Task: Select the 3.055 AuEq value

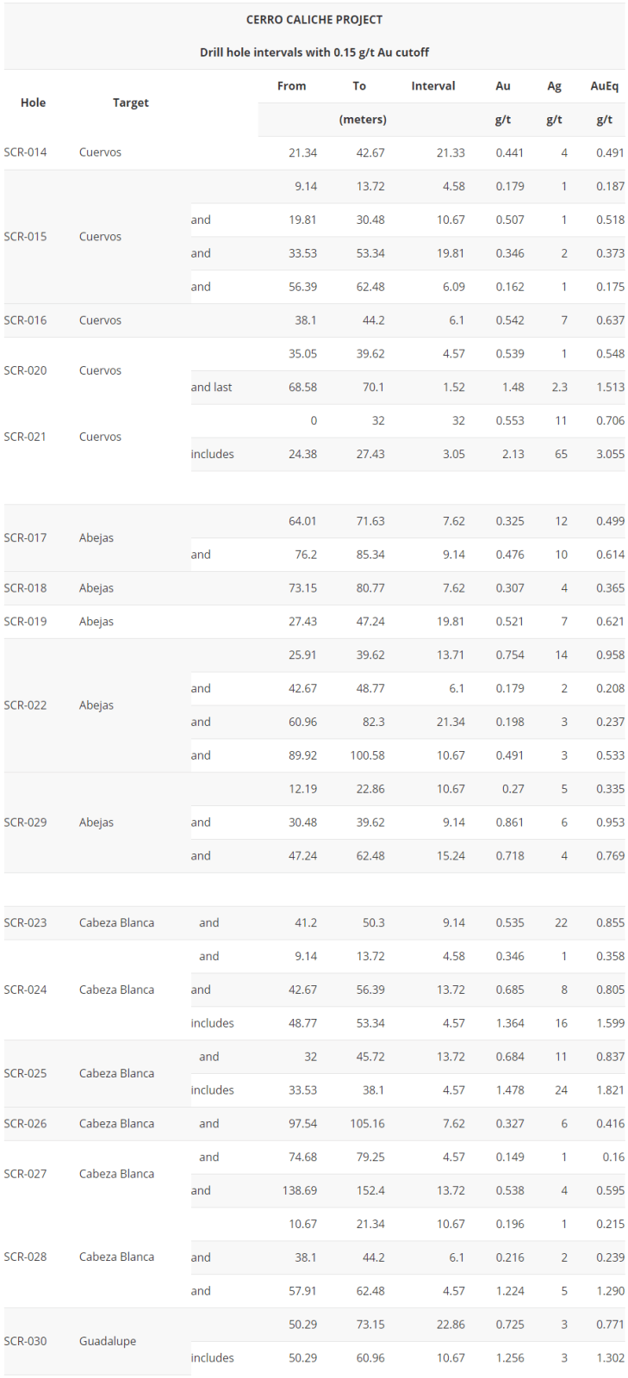Action: [610, 454]
